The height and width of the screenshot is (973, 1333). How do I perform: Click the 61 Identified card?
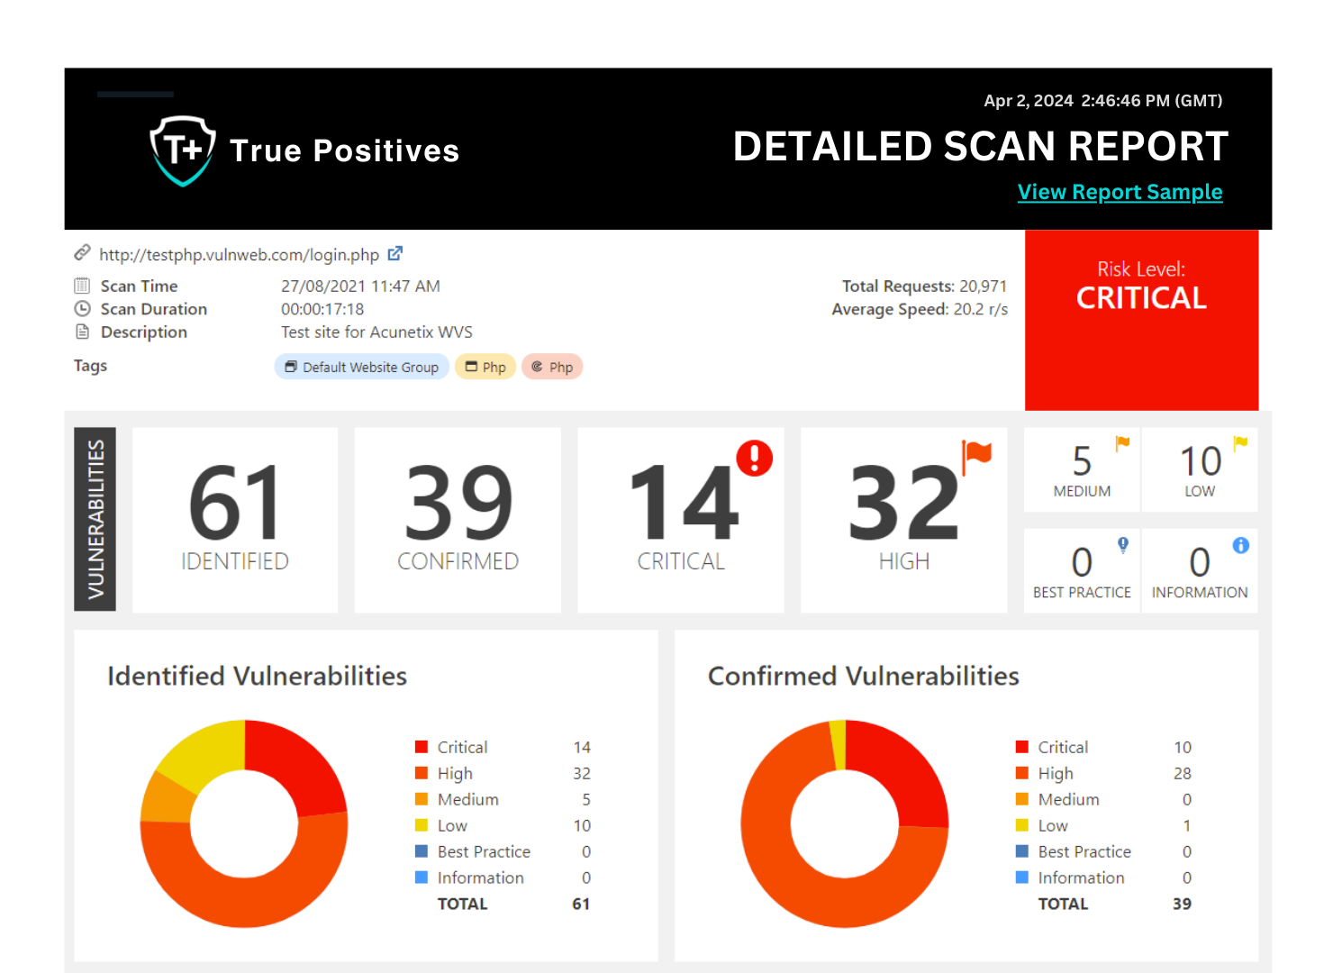[235, 520]
